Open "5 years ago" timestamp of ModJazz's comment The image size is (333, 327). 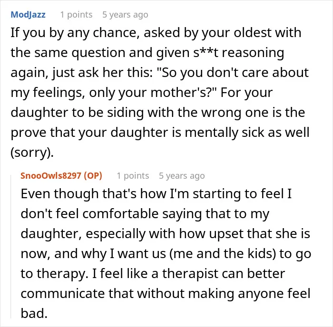pos(125,15)
